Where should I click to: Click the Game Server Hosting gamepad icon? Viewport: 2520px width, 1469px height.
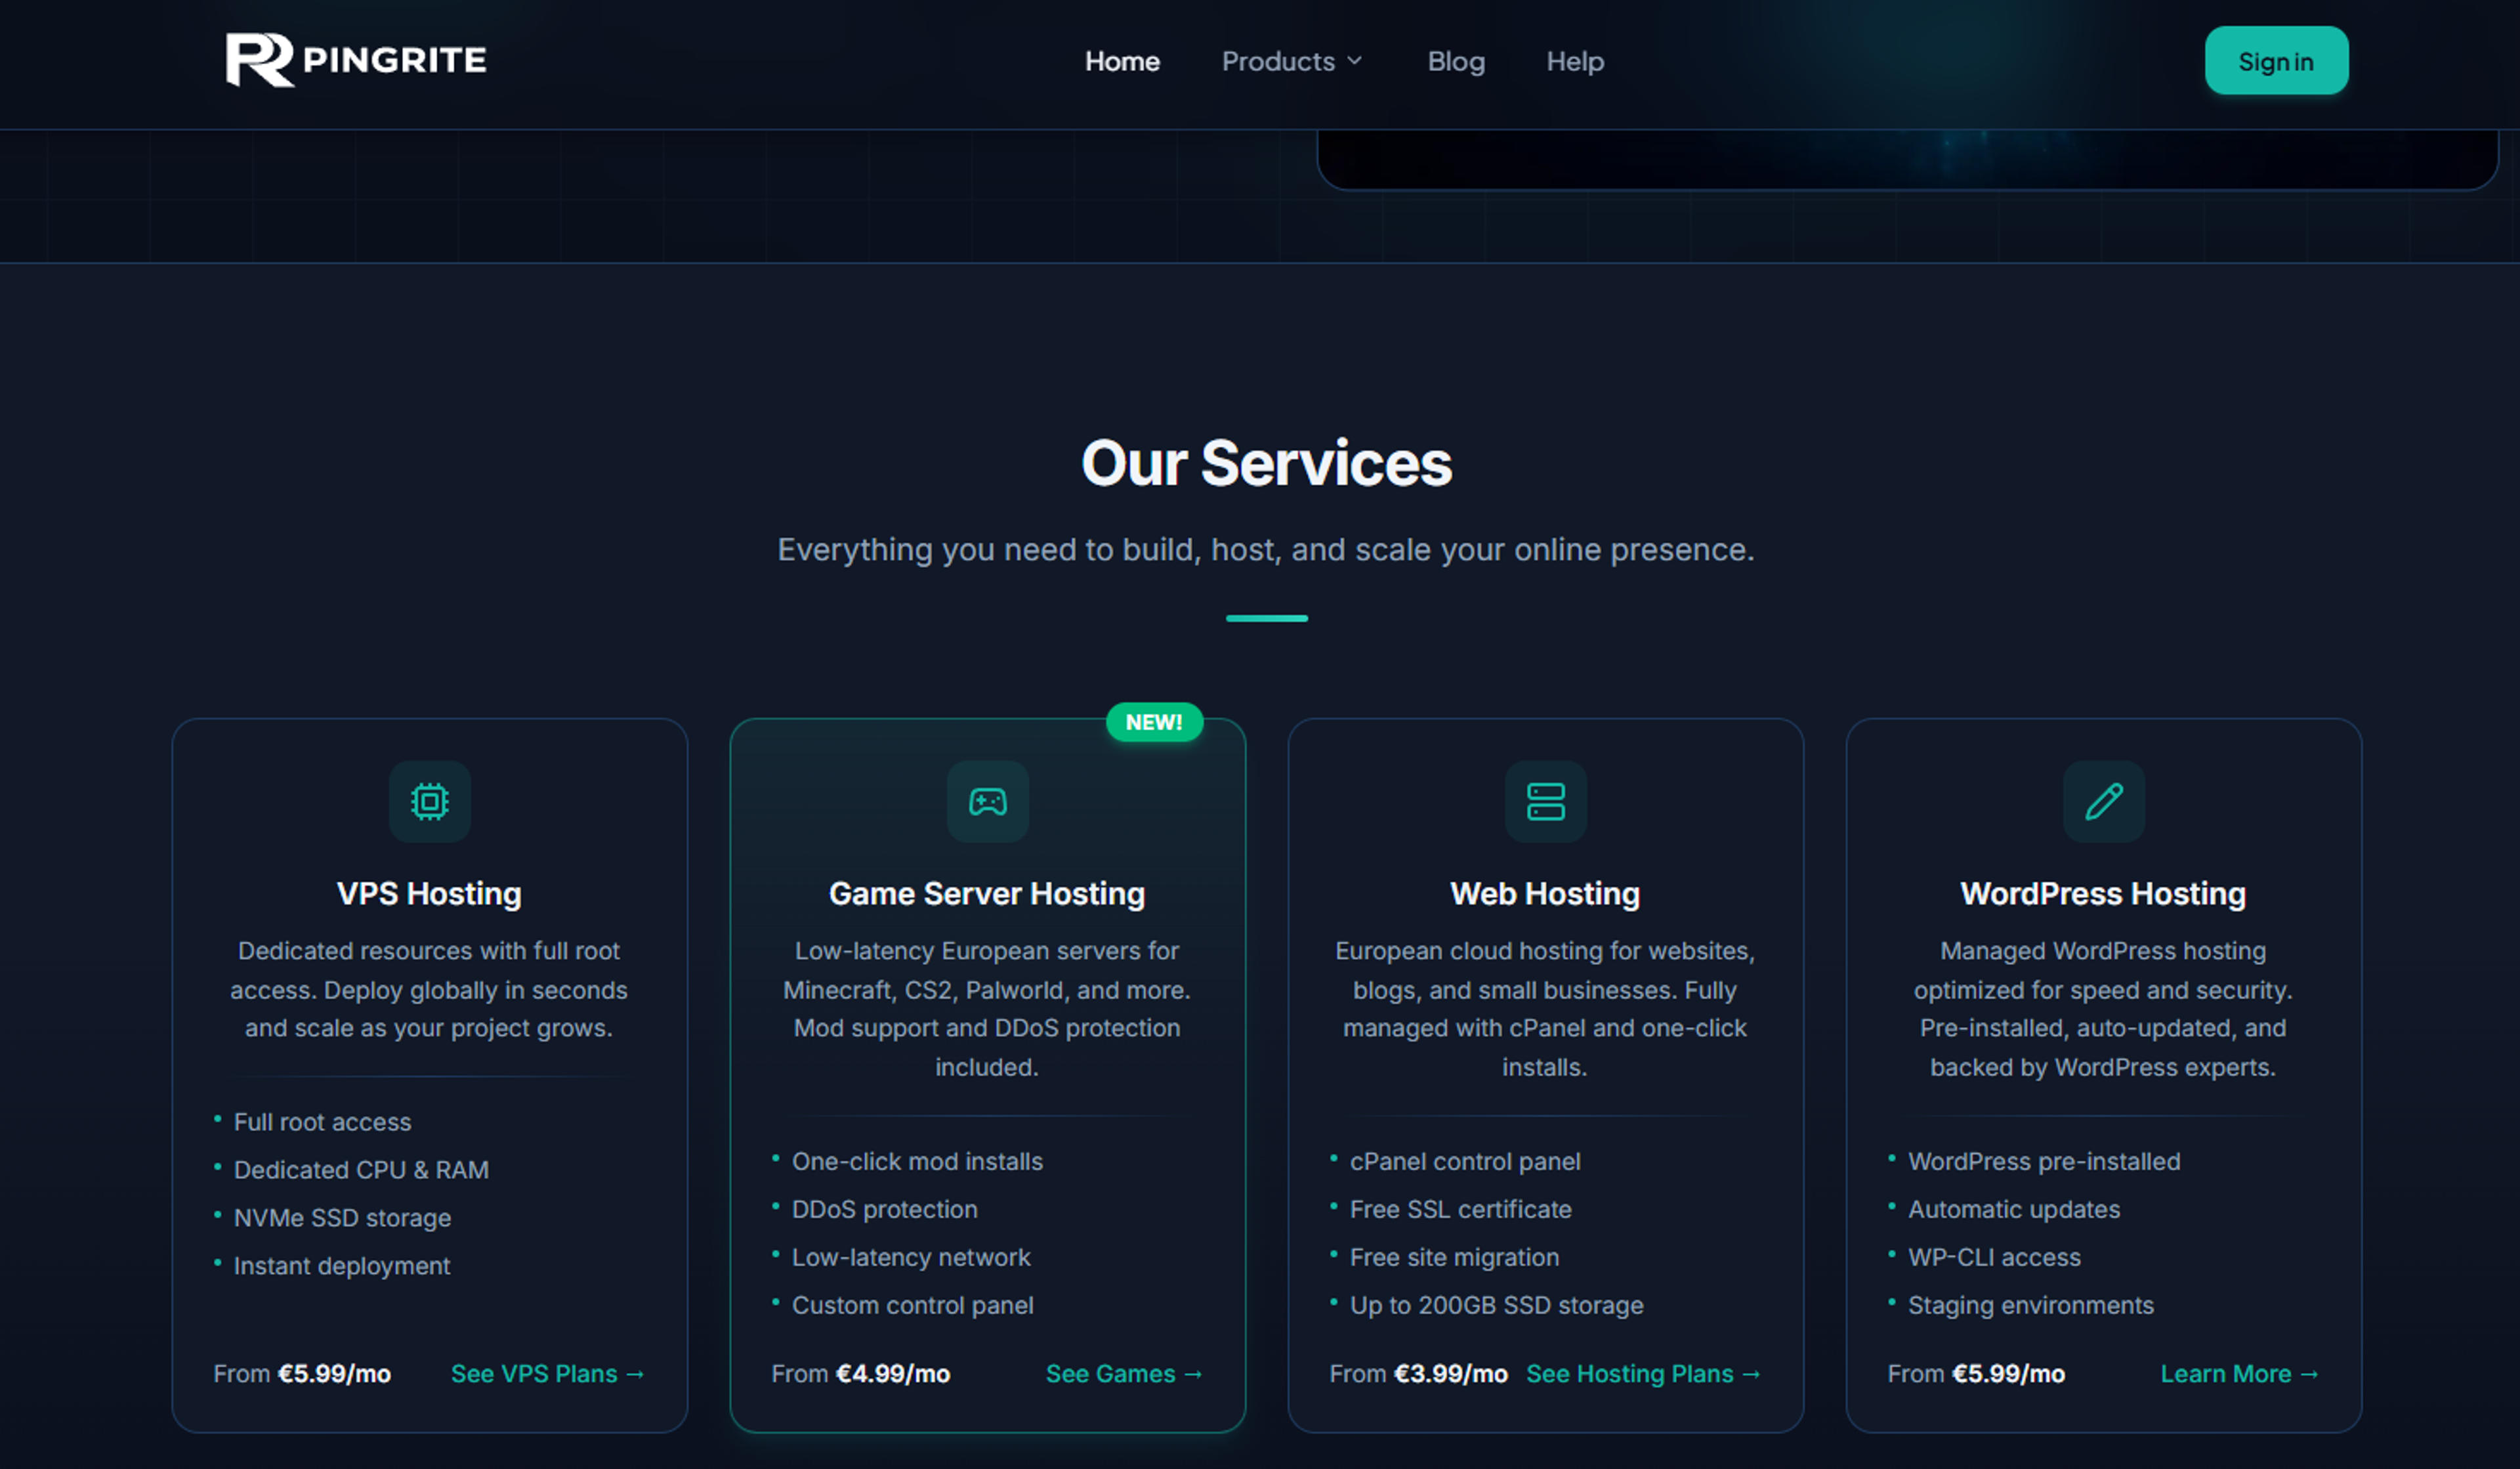click(988, 801)
